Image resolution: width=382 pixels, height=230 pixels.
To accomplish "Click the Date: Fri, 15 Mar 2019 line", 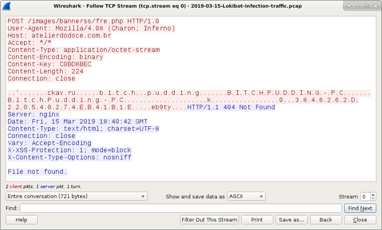I will click(78, 122).
